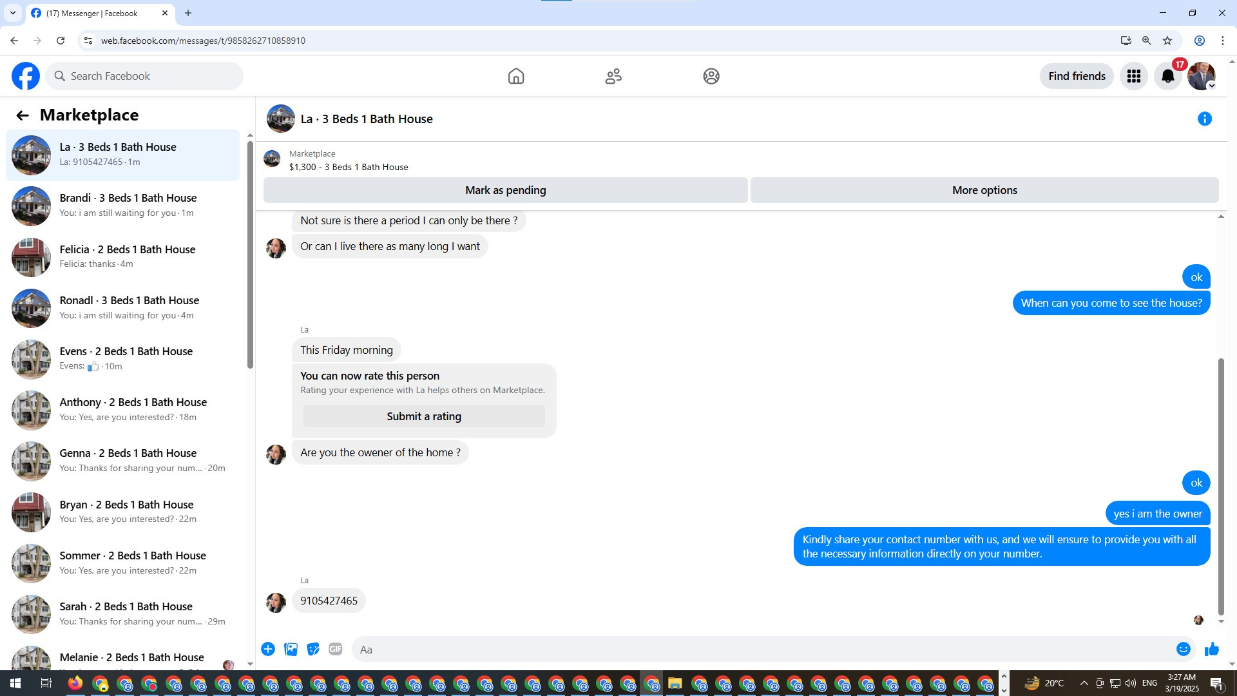The image size is (1237, 696).
Task: Open the tab search dropdown
Action: point(12,13)
